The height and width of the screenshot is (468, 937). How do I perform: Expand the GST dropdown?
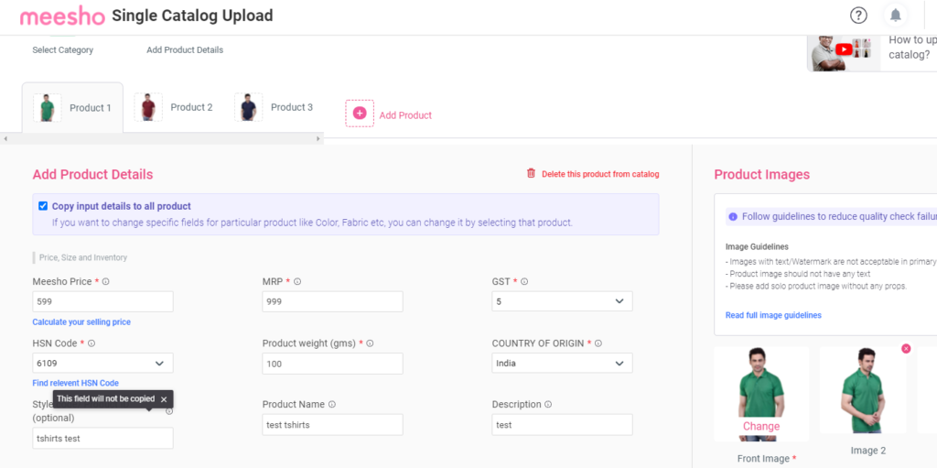[562, 301]
